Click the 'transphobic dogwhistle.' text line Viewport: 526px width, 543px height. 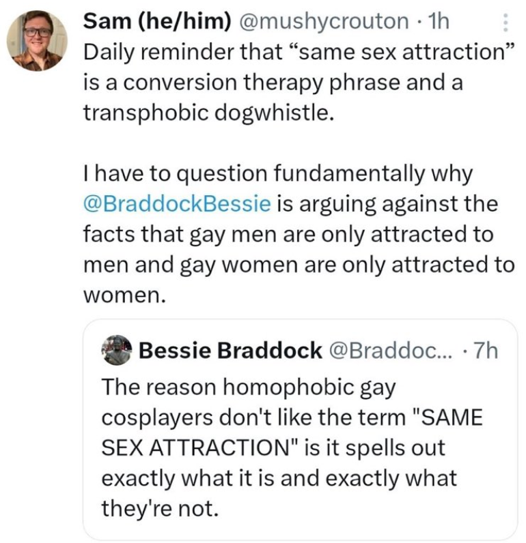click(x=209, y=113)
